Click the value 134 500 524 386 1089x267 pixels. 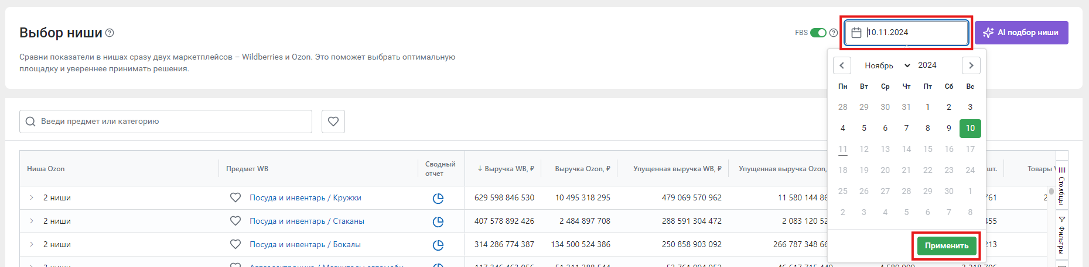coord(581,244)
